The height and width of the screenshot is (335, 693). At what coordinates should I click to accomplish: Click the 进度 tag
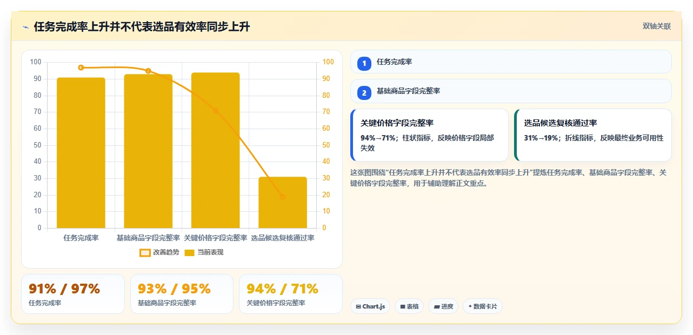(x=443, y=306)
